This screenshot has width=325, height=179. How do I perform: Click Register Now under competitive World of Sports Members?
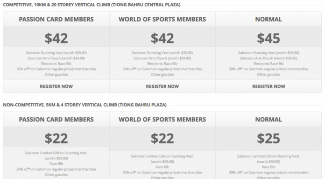[x=162, y=86]
